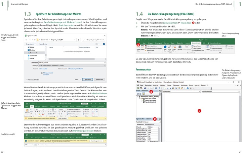Open address path dropdown in Speichern unter
This screenshot has height=153, width=242.
click(x=75, y=40)
